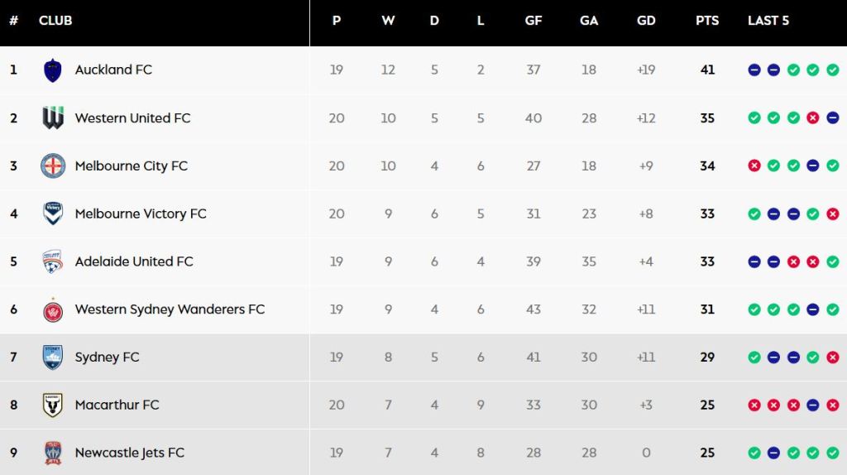This screenshot has width=847, height=475.
Task: Open the Auckland FC team link
Action: (113, 70)
